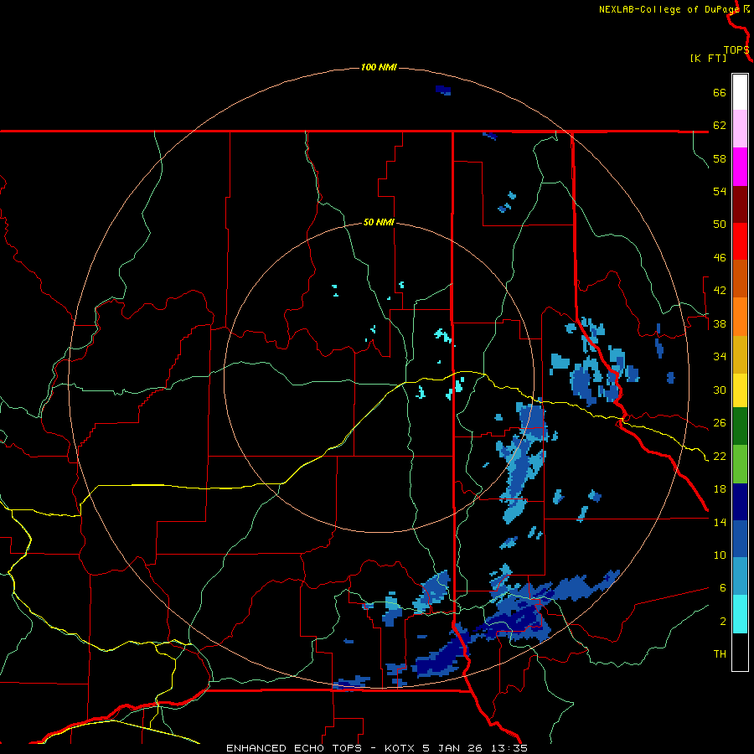Click the legend number 34
This screenshot has height=754, width=754.
coord(720,357)
